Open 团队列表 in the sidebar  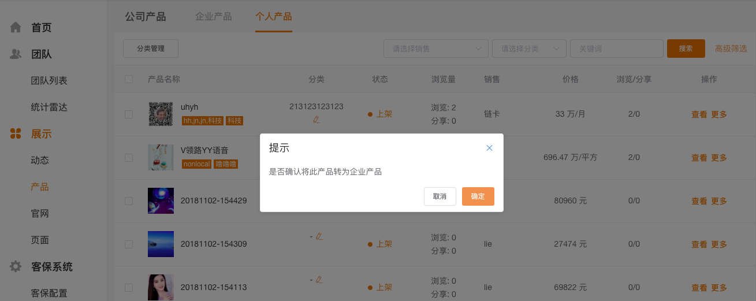click(49, 81)
